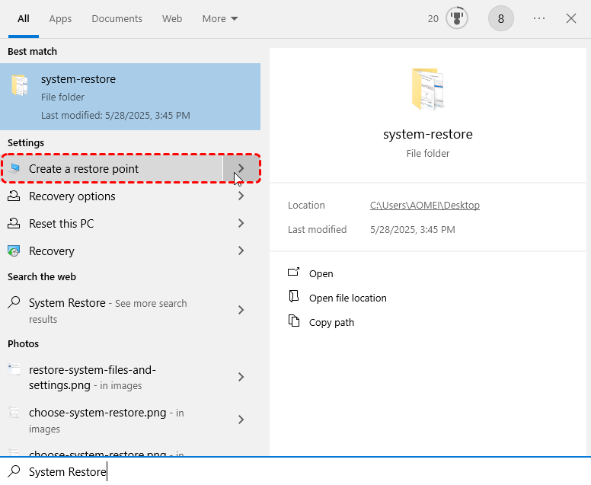Open the account avatar labeled 8
Image resolution: width=591 pixels, height=485 pixels.
[501, 18]
